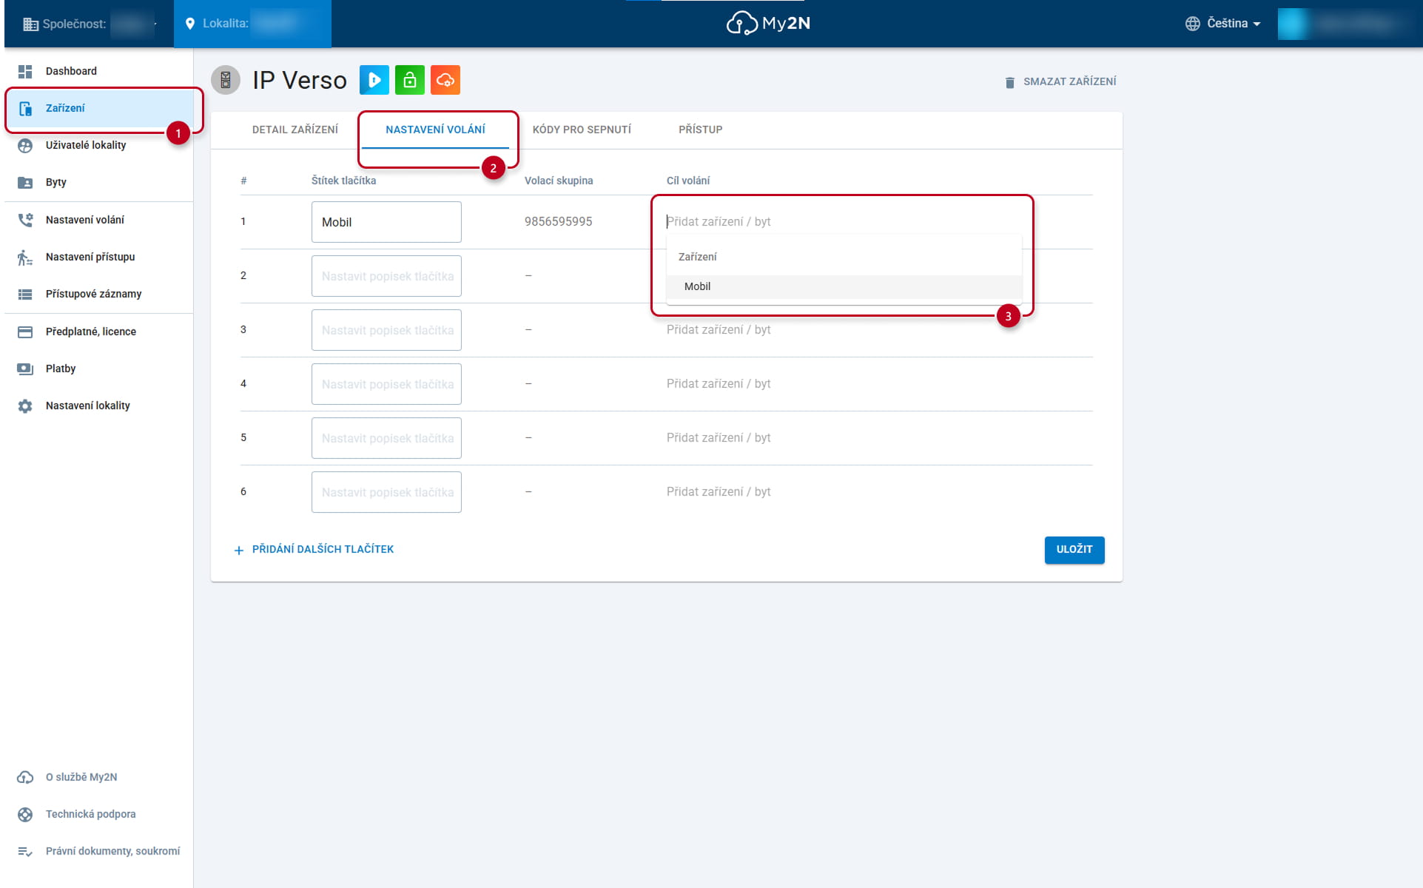Click button label field in row 6
Screen dimensions: 1423x888
click(386, 492)
